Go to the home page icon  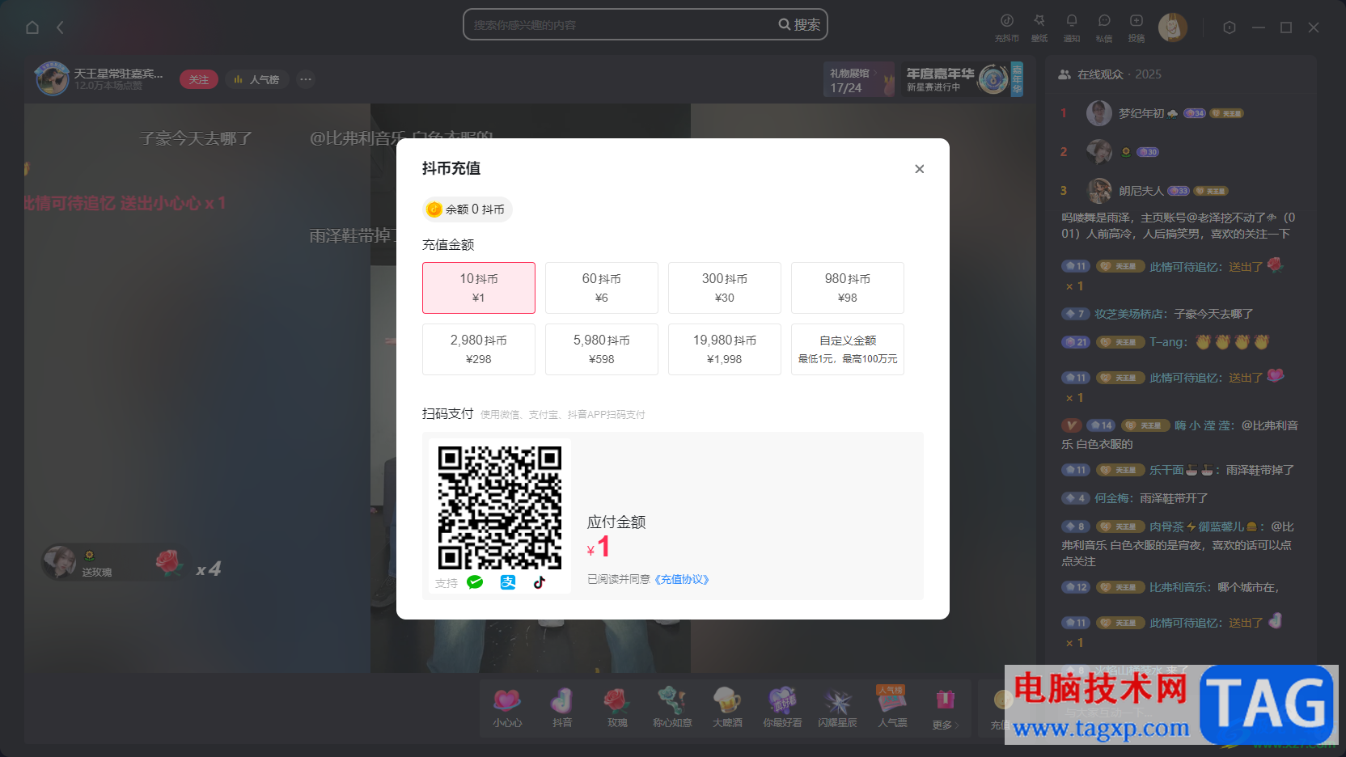(x=32, y=27)
